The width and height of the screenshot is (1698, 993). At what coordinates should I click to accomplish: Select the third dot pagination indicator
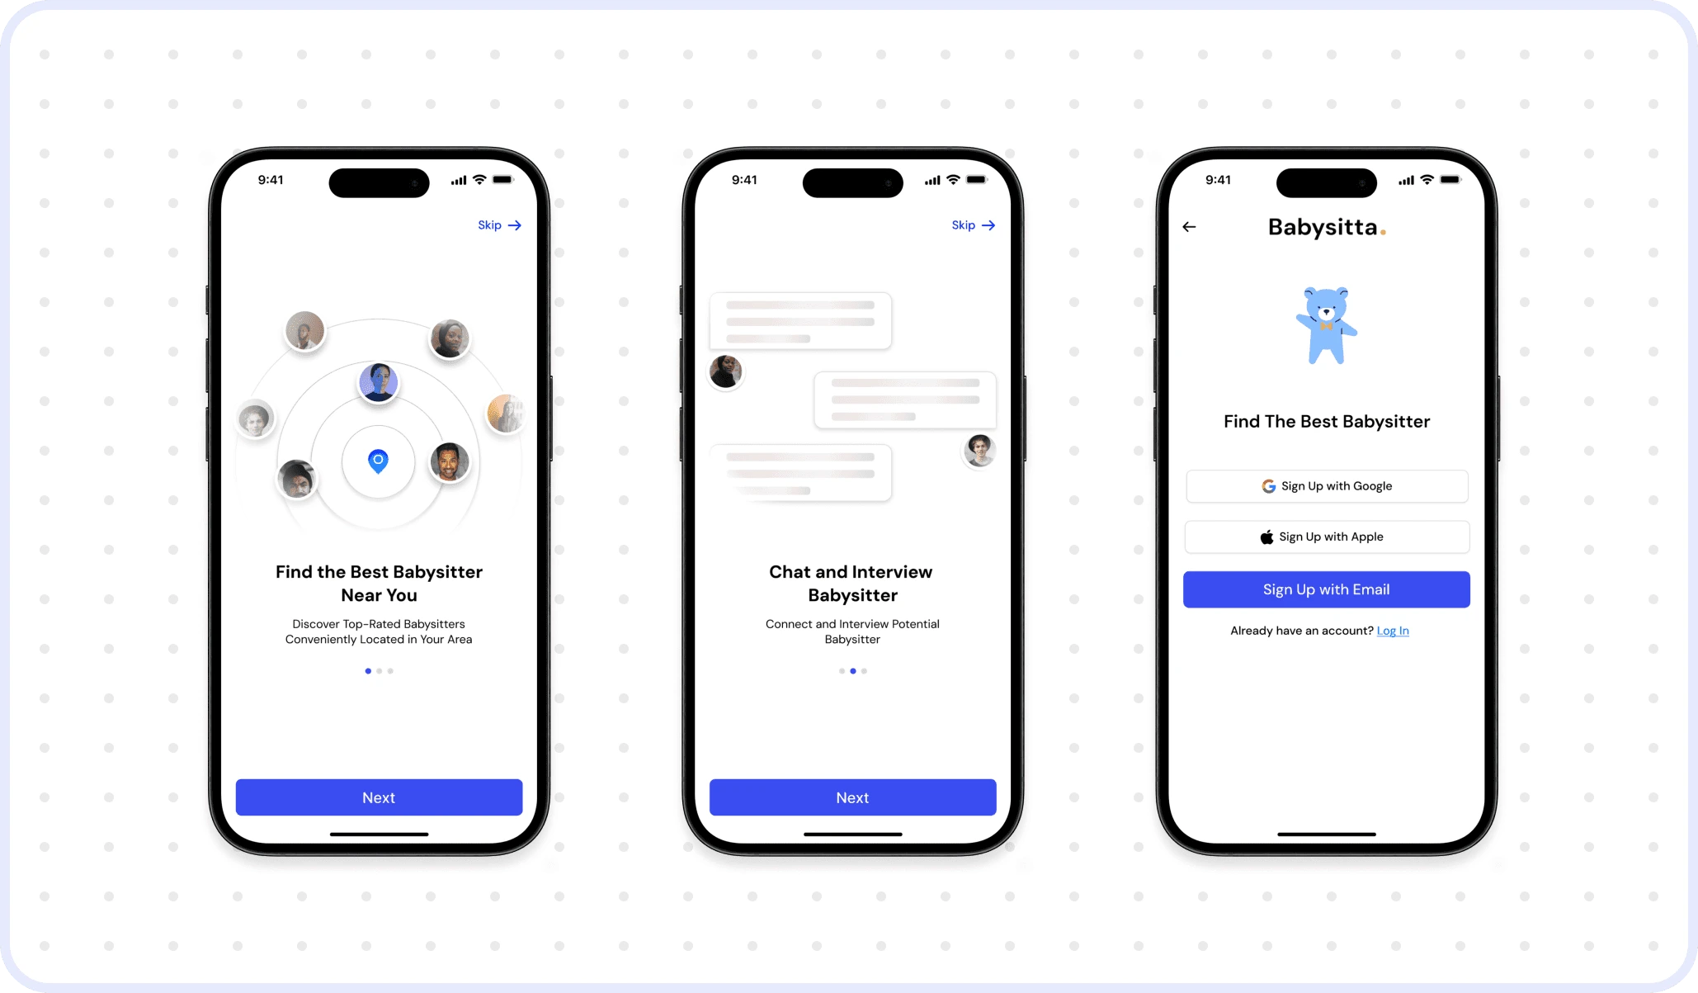390,670
